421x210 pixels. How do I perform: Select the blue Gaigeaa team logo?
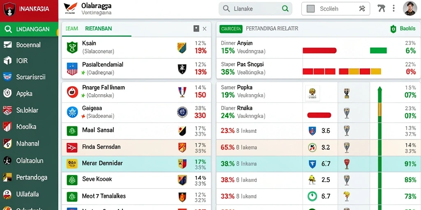(72, 112)
